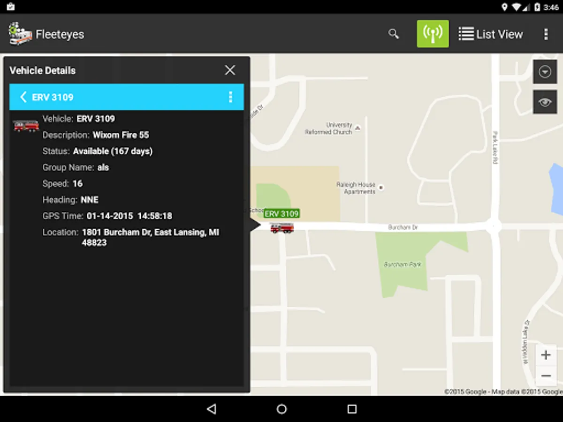The width and height of the screenshot is (563, 422).
Task: Zoom in the map with plus button
Action: (546, 355)
